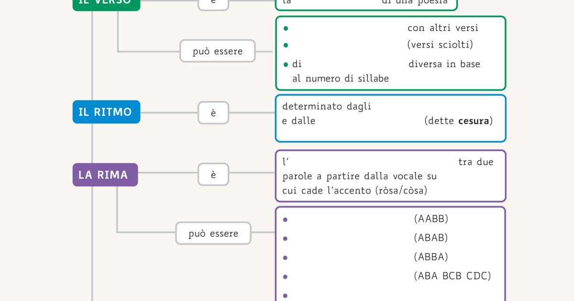Click the blank before 'con altri versi'
Screen dimensions: 574x301
348,28
